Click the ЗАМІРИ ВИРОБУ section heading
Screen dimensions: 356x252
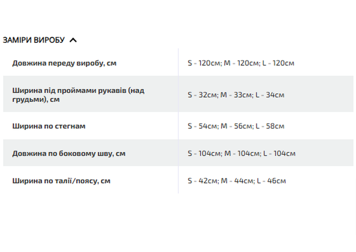coord(34,40)
